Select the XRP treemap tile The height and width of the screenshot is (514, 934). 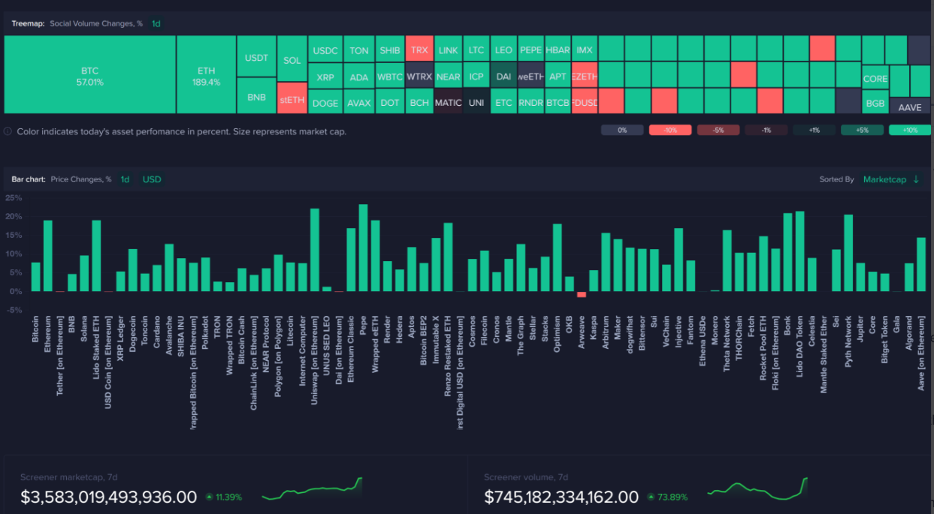tap(325, 77)
